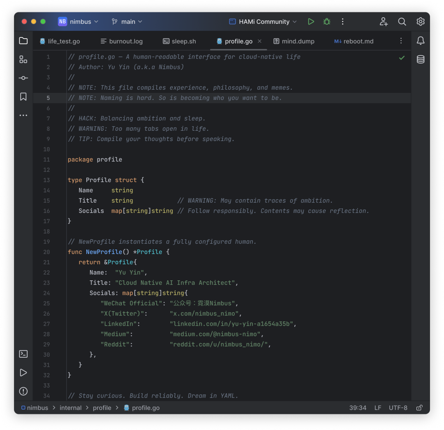Click line number 13 in gutter
The height and width of the screenshot is (430, 444).
pyautogui.click(x=46, y=180)
